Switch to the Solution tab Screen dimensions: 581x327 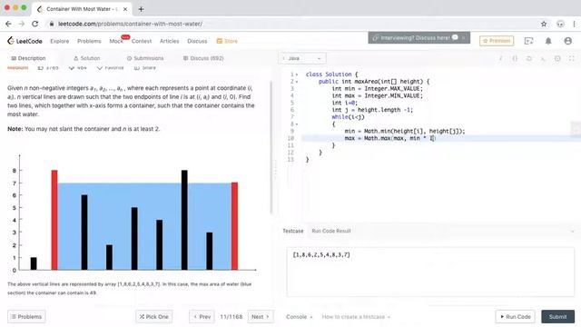pyautogui.click(x=87, y=58)
